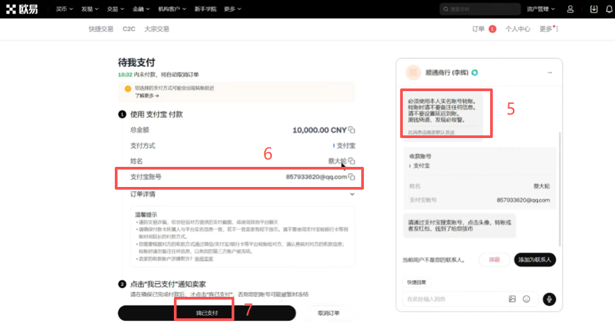Click 添加为联系人 button

(534, 259)
